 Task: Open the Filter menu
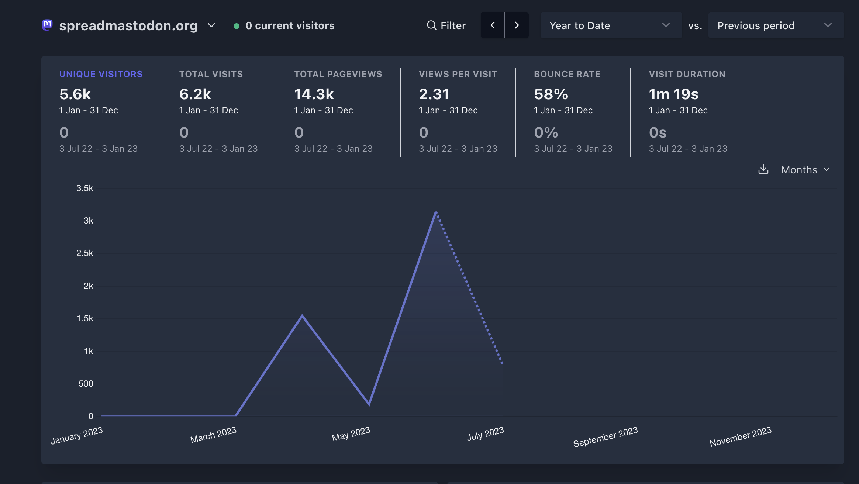(446, 25)
